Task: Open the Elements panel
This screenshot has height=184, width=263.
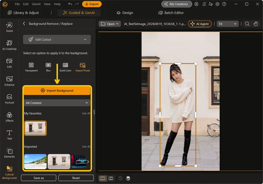Action: 9,153
